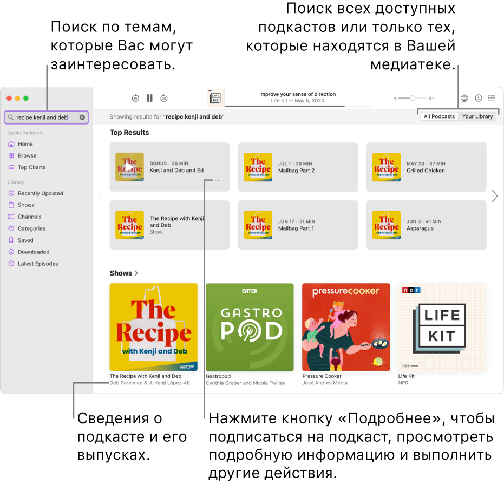Image resolution: width=504 pixels, height=484 pixels.
Task: Click the Life Kit show title below artwork
Action: 406,376
